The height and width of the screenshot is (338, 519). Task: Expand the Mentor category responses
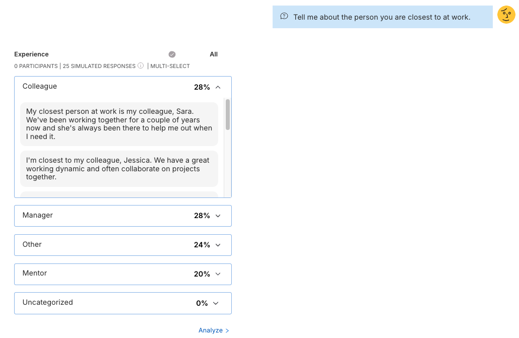click(218, 274)
